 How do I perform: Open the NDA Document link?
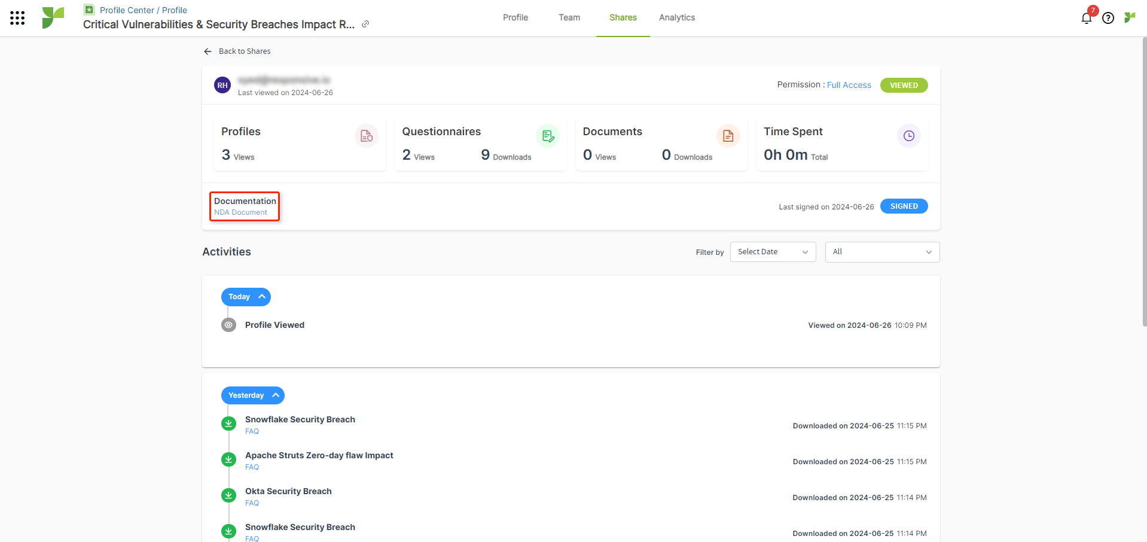coord(240,212)
